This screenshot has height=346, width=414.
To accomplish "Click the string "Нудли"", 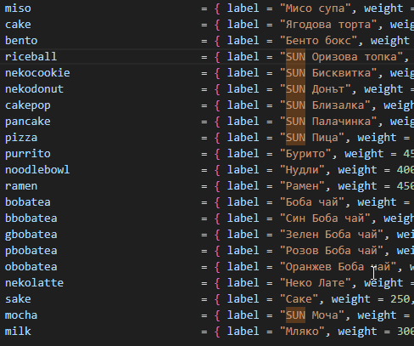I will pyautogui.click(x=302, y=170).
